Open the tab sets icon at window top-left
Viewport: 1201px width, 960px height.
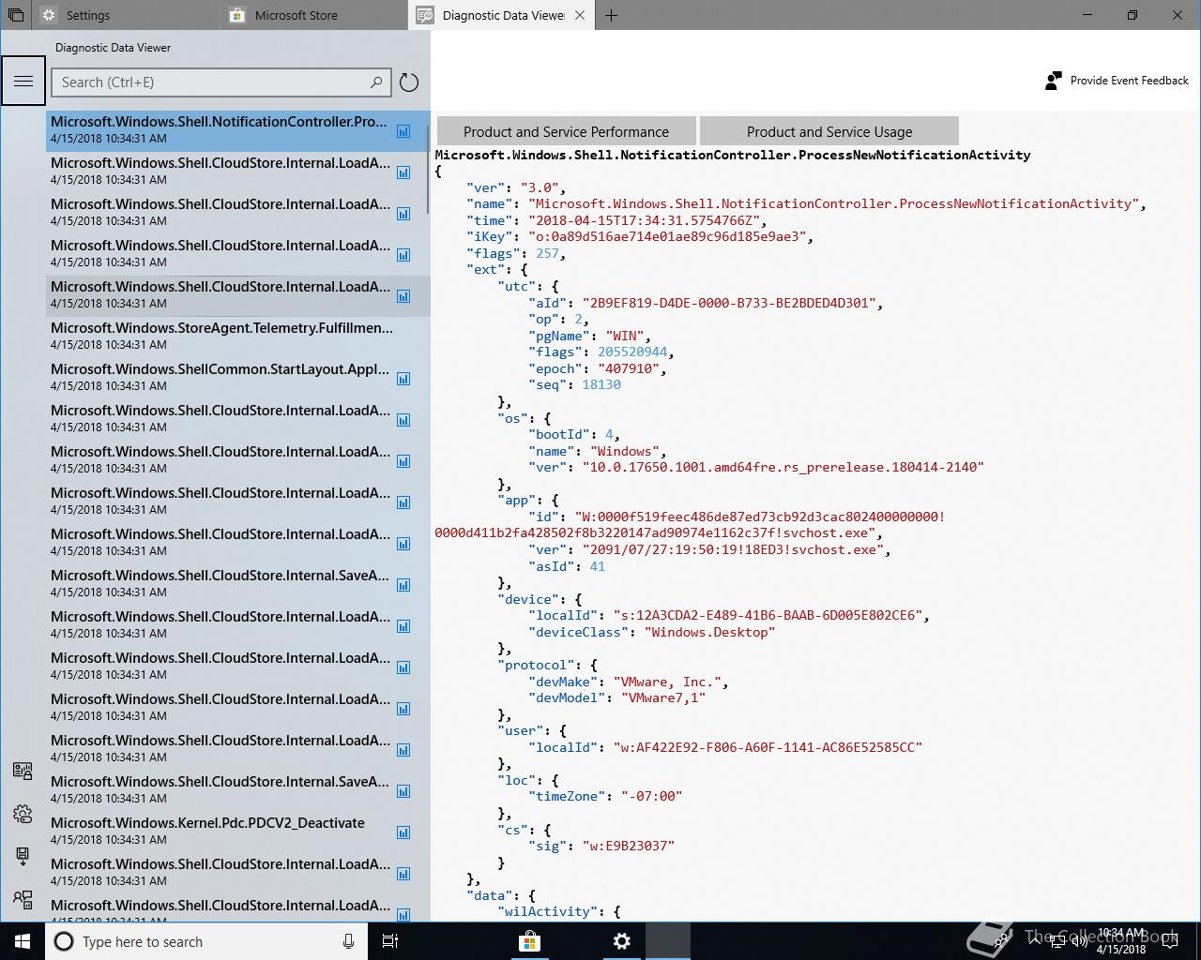click(16, 15)
